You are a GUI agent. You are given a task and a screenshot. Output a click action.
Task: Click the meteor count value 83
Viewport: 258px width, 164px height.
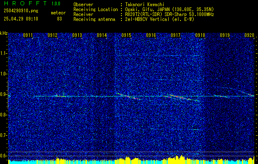click(x=59, y=19)
